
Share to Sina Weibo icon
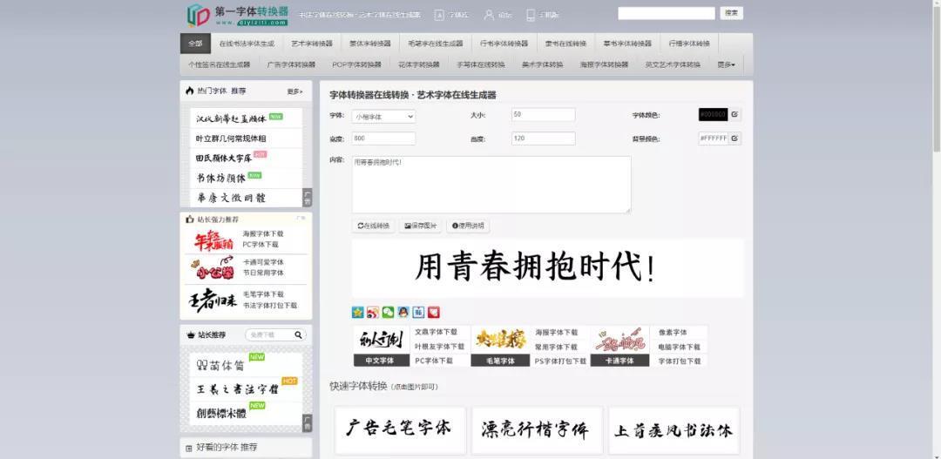point(372,312)
